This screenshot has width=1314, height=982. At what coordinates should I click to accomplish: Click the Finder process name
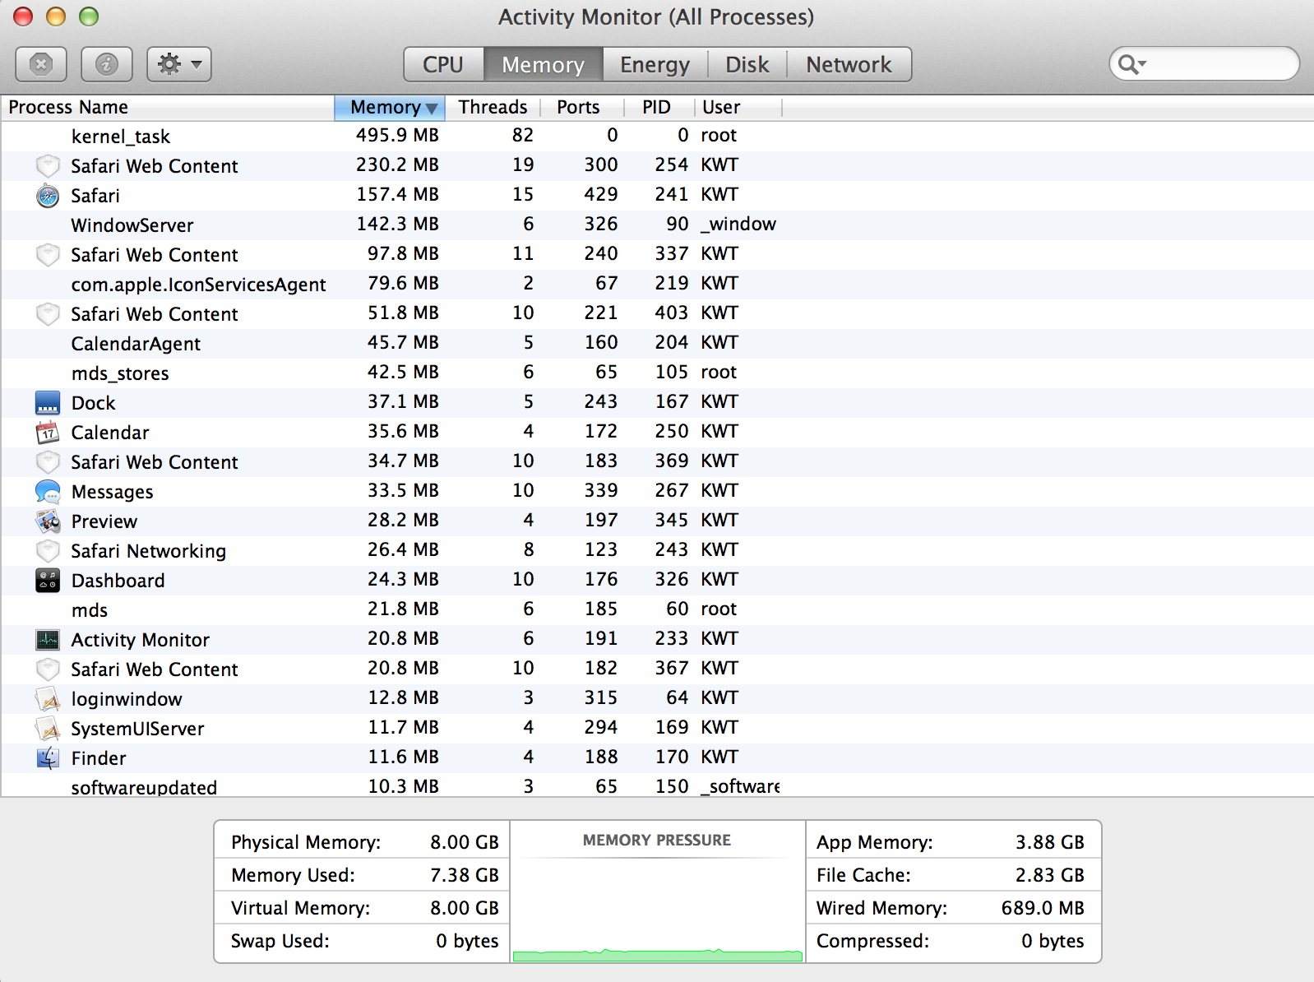[99, 758]
